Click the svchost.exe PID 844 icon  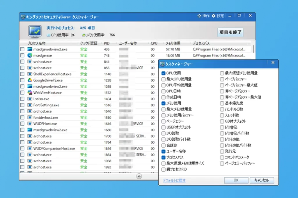[30, 61]
